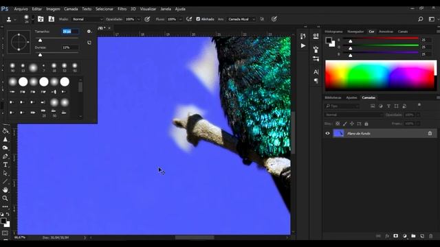Switch to the Bibliotecas tab
Screen dimensions: 440x247
(333, 97)
